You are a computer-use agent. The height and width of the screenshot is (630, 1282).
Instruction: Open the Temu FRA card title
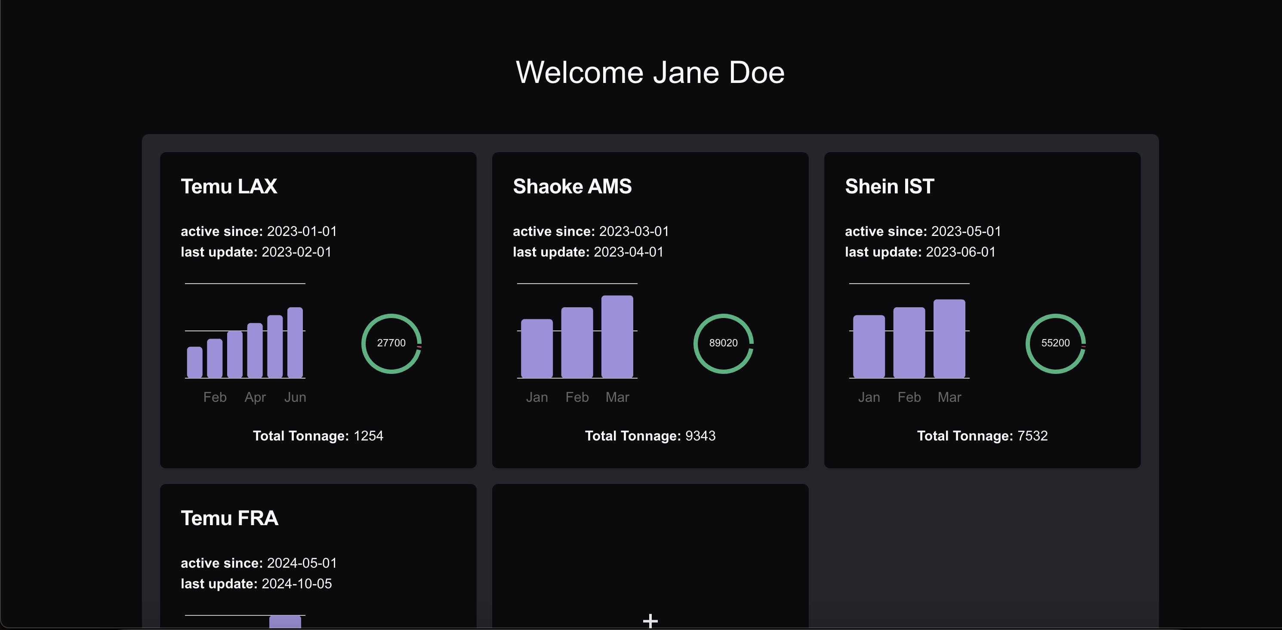click(229, 518)
